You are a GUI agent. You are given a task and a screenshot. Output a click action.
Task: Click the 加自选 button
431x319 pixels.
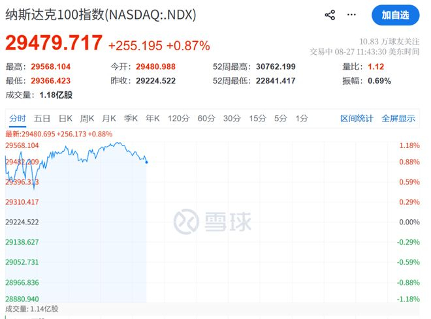click(395, 15)
